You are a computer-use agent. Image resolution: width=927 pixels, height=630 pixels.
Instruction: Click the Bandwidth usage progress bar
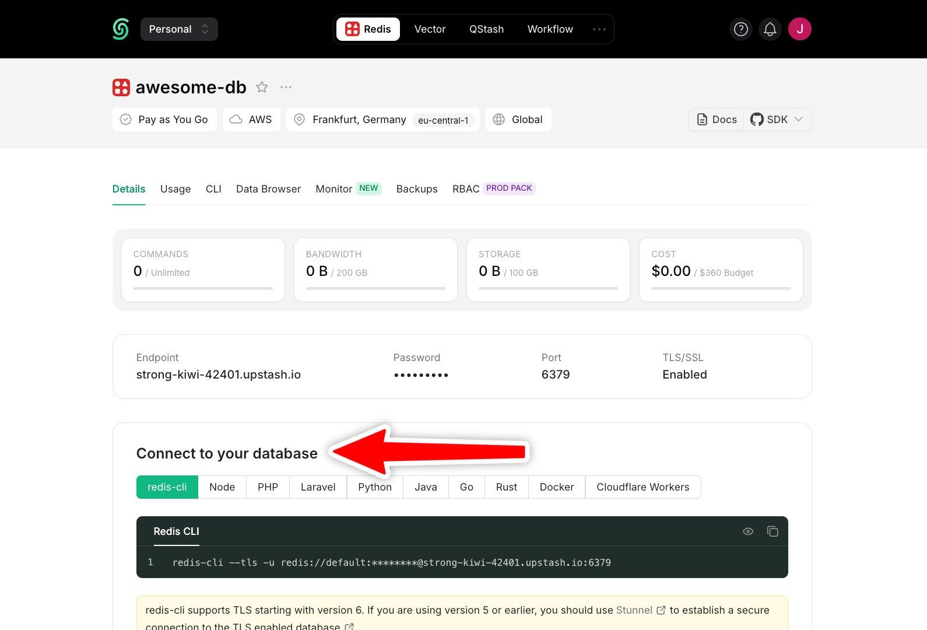(375, 288)
